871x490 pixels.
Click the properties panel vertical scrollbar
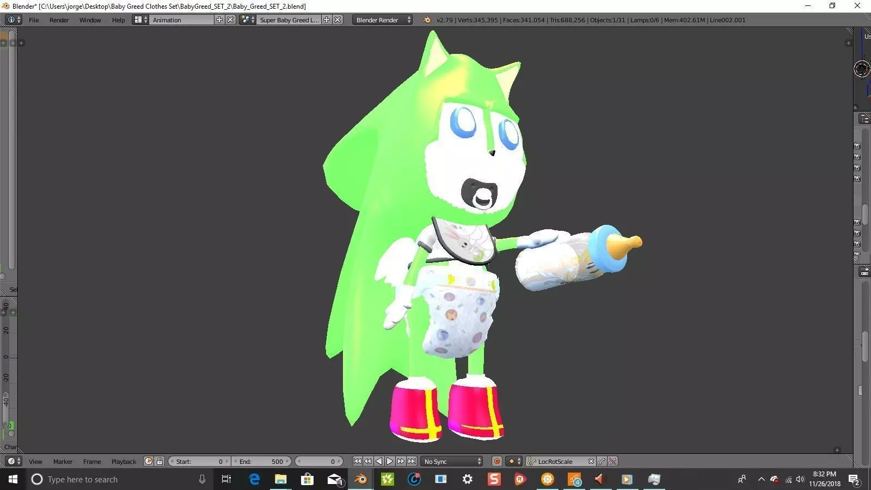pos(864,346)
